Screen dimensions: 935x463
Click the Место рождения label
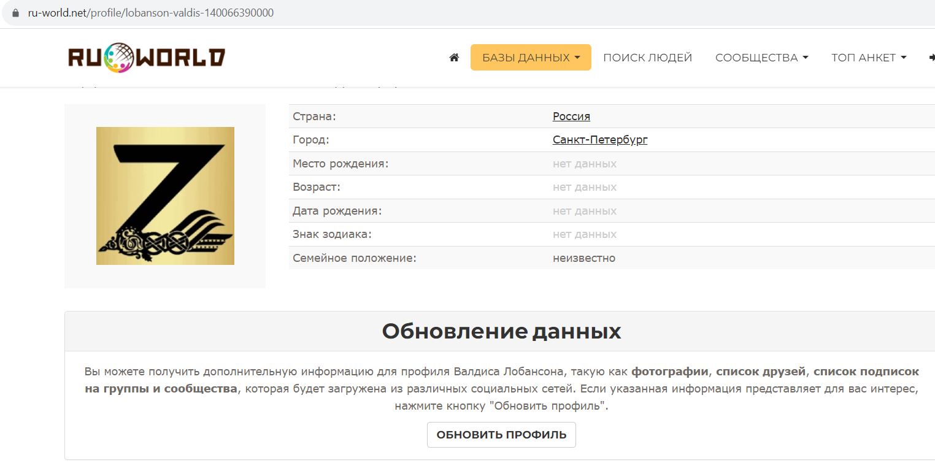[x=341, y=164]
